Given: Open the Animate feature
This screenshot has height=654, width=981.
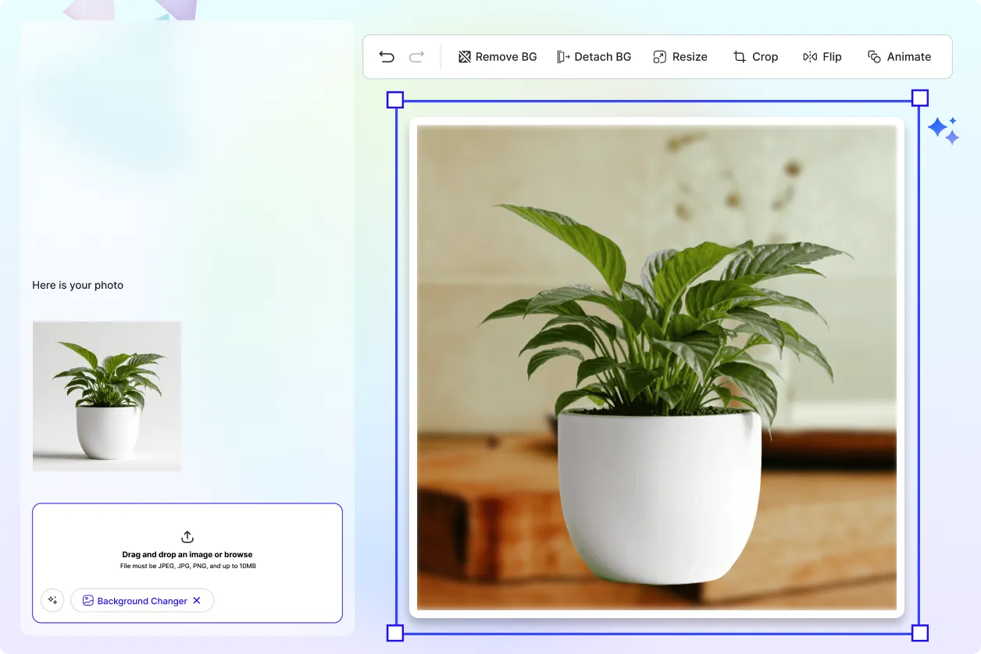Looking at the screenshot, I should (x=899, y=56).
